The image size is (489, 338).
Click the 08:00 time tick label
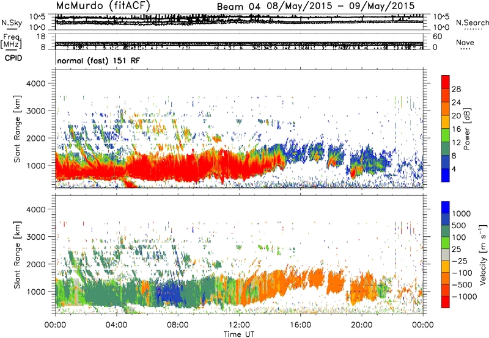coord(178,325)
